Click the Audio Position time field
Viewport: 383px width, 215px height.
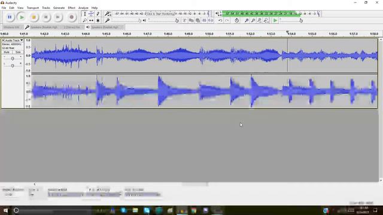(x=142, y=195)
